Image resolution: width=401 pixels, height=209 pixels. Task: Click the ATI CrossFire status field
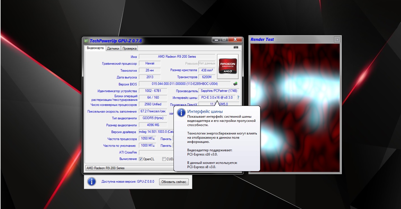(x=156, y=152)
